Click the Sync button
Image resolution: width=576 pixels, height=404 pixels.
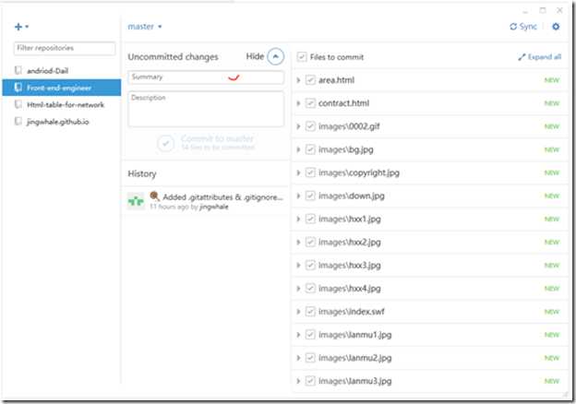click(523, 27)
